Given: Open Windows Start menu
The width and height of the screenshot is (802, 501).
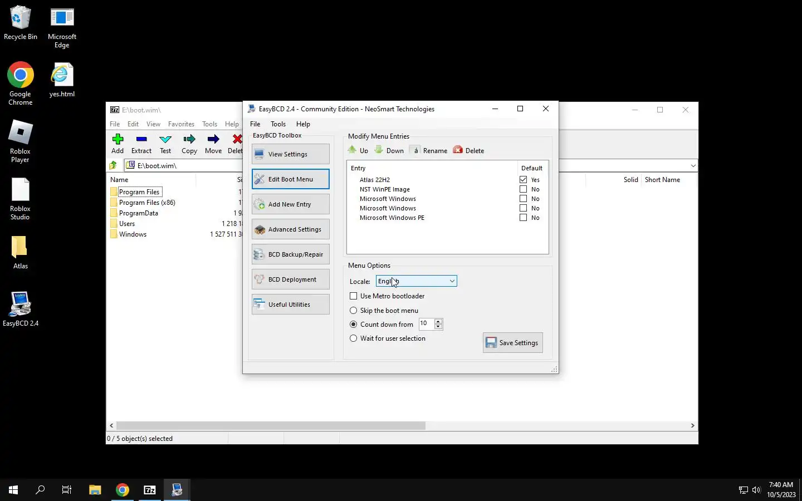Looking at the screenshot, I should pos(13,490).
